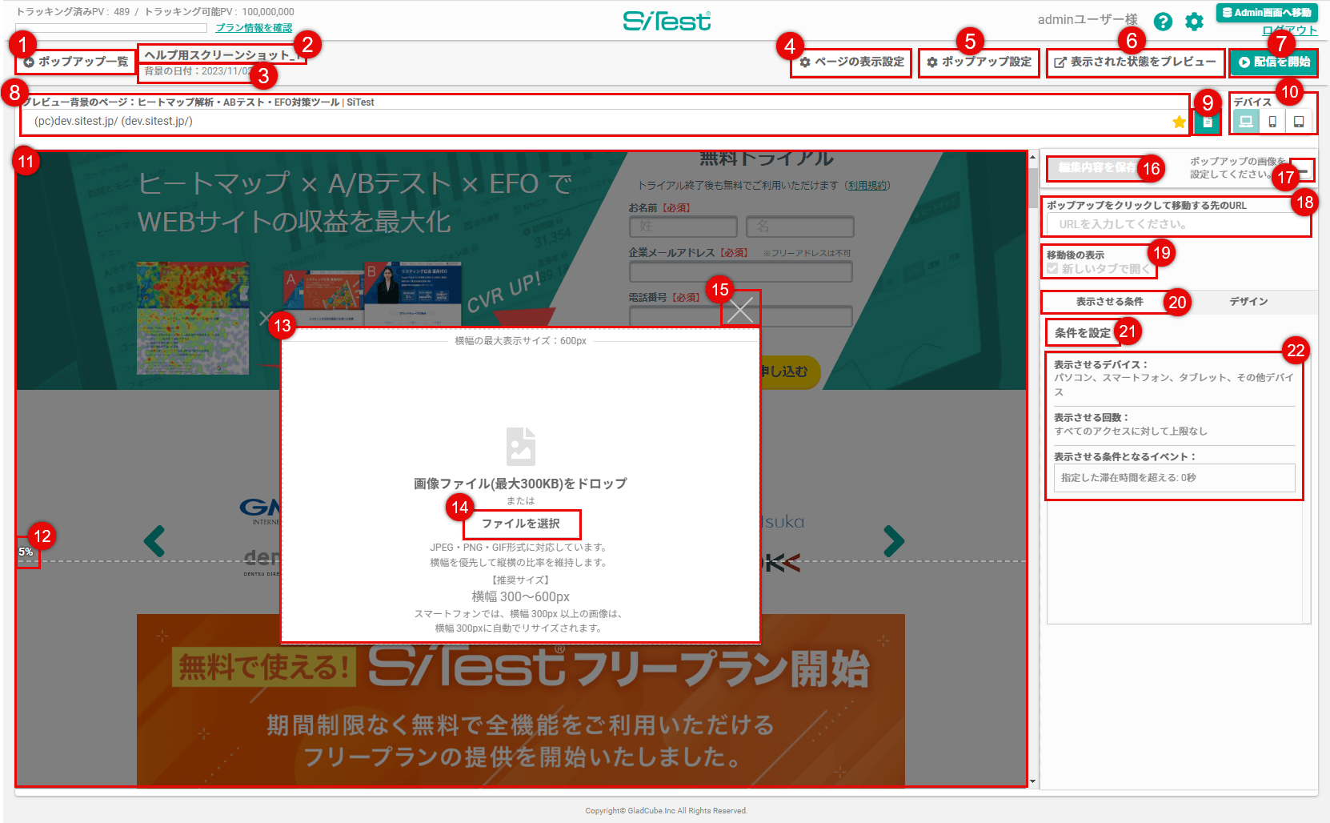Screen dimensions: 1330x823
Task: Switch to the 表示させる条件 tab
Action: (1109, 302)
